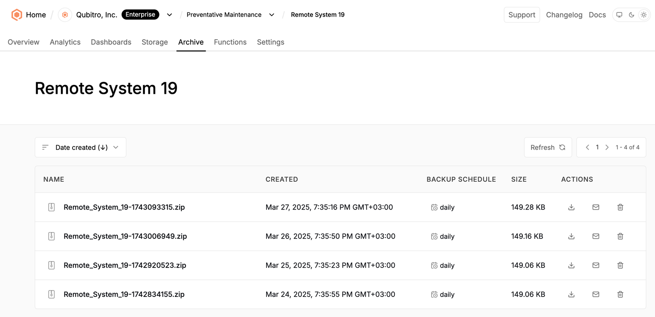
Task: Expand the Preventative Maintenance project chevron
Action: pyautogui.click(x=272, y=15)
